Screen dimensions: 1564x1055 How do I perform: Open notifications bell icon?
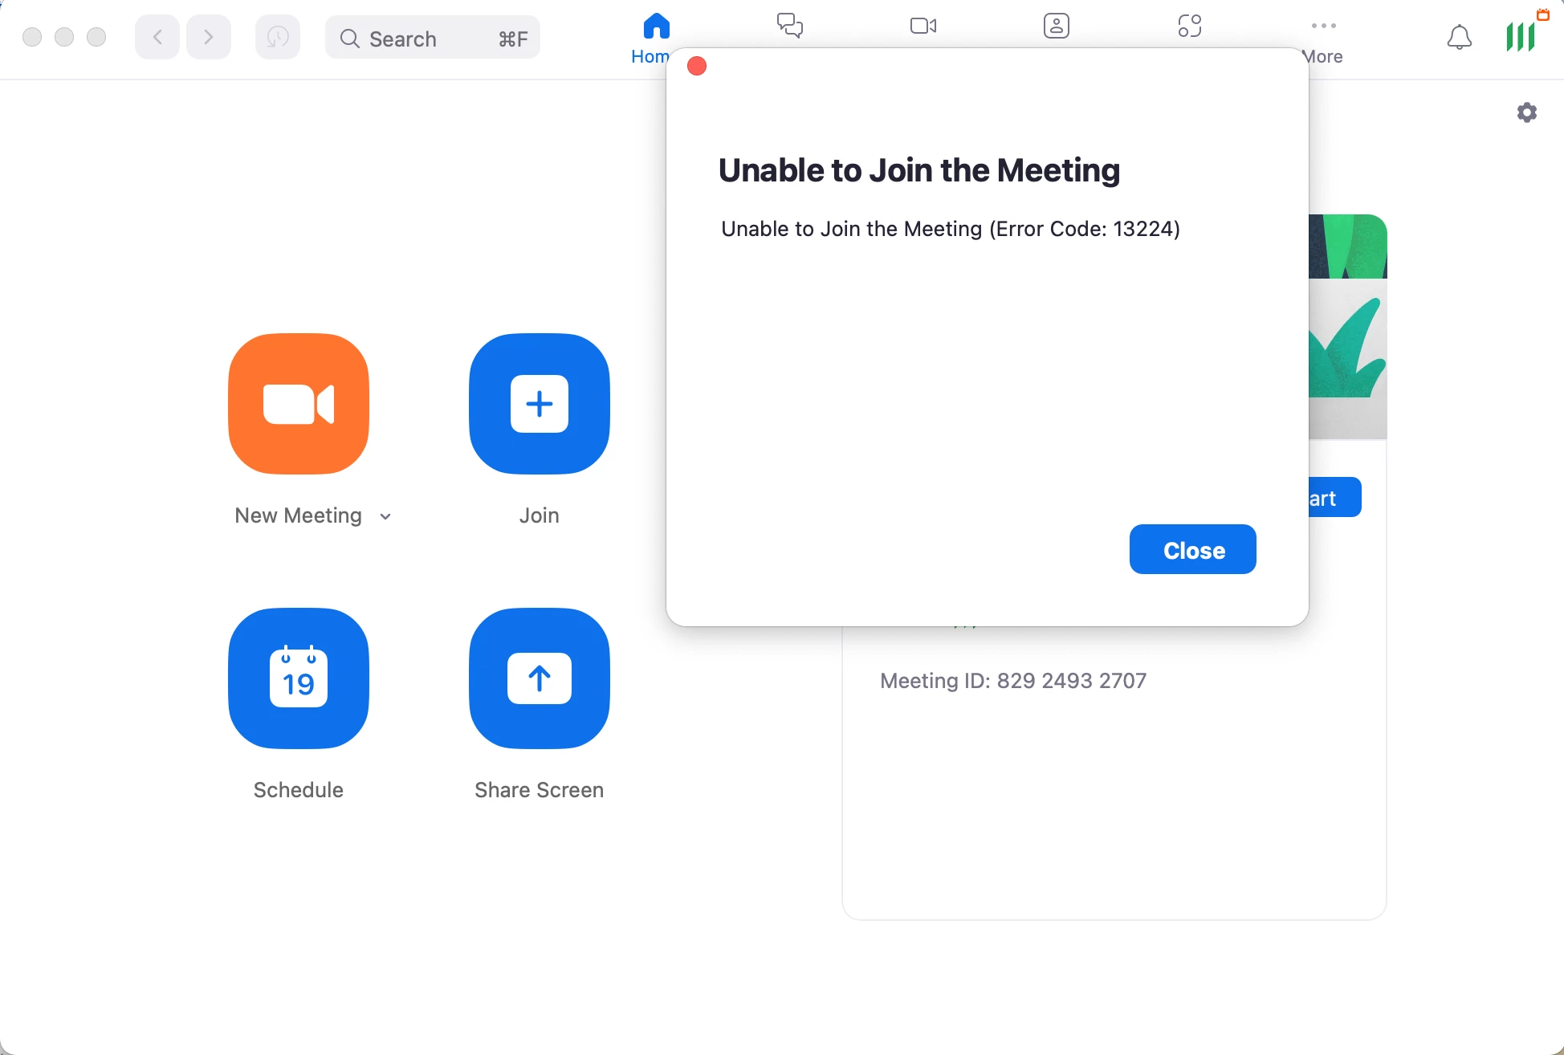click(1460, 37)
